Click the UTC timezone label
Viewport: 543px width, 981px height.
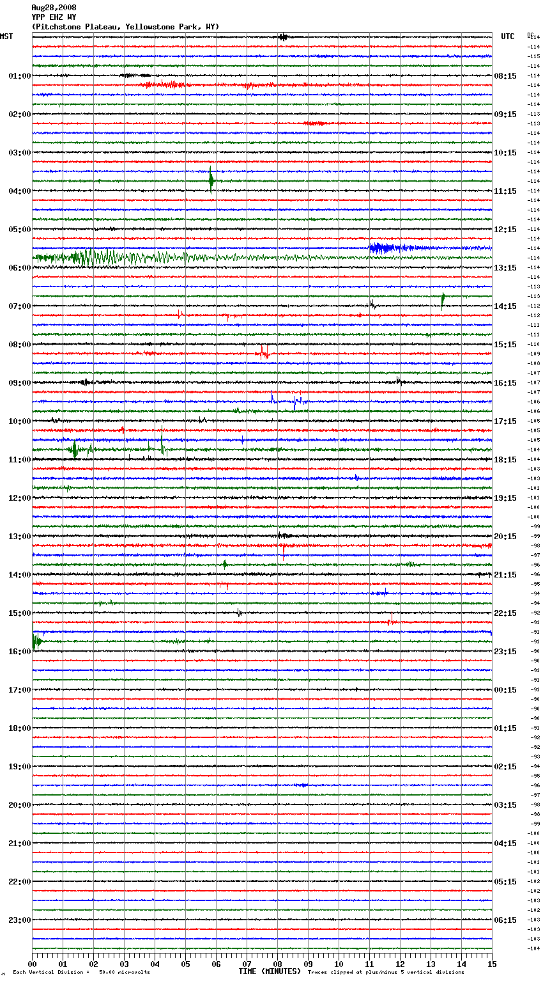click(508, 36)
